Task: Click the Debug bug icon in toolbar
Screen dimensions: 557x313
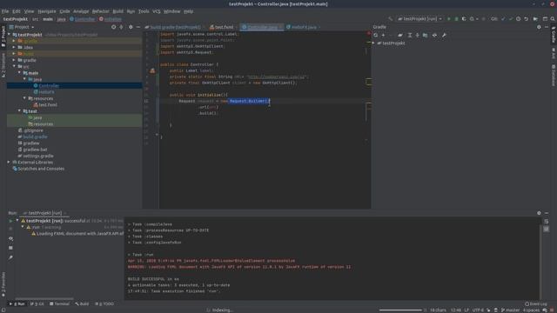Action: click(x=456, y=19)
